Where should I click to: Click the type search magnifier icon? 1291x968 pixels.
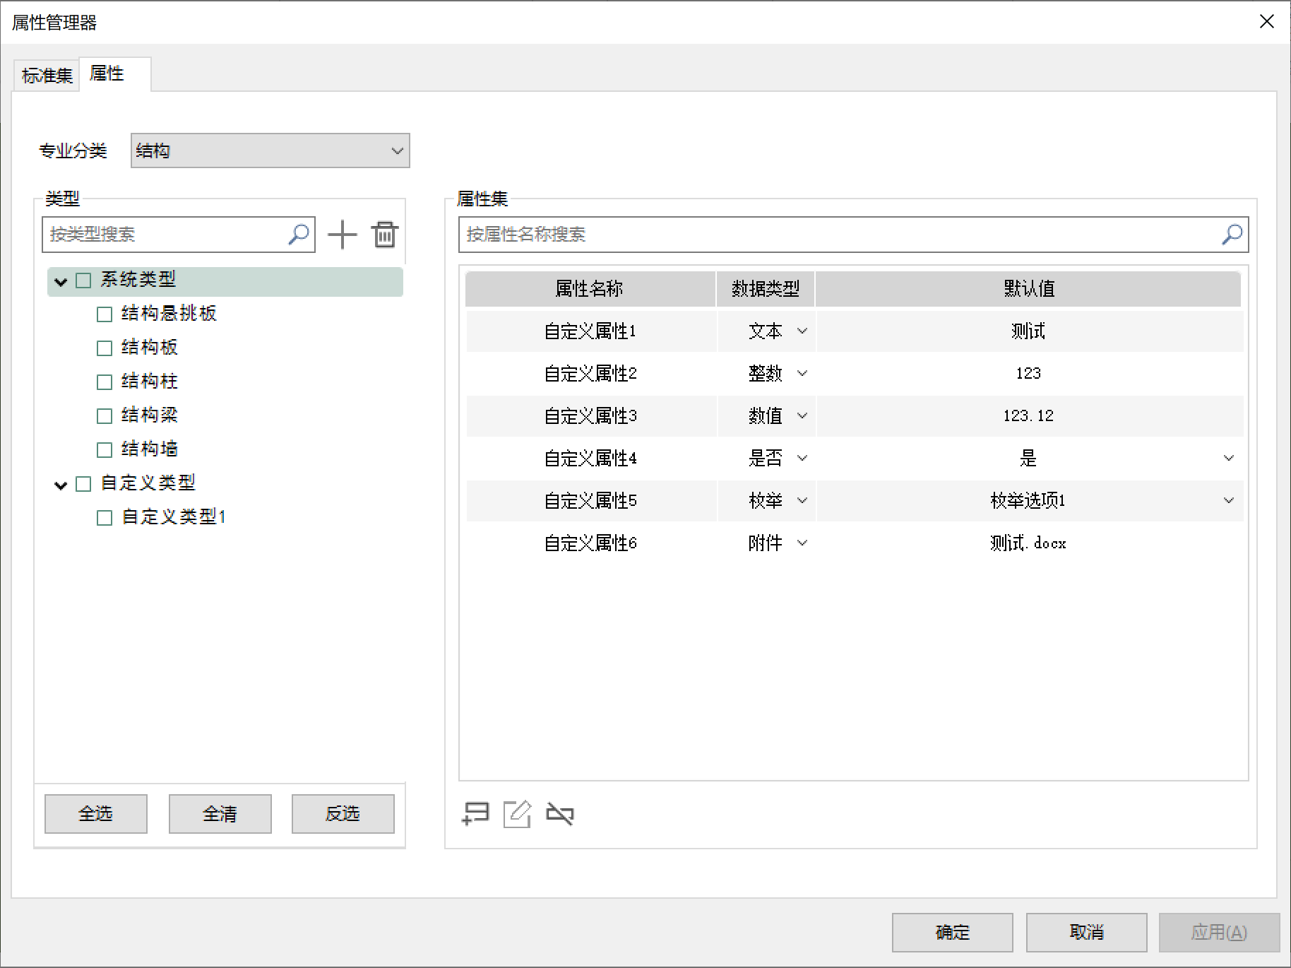pos(299,234)
